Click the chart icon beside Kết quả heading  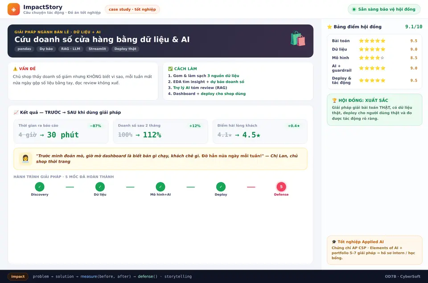pyautogui.click(x=16, y=112)
